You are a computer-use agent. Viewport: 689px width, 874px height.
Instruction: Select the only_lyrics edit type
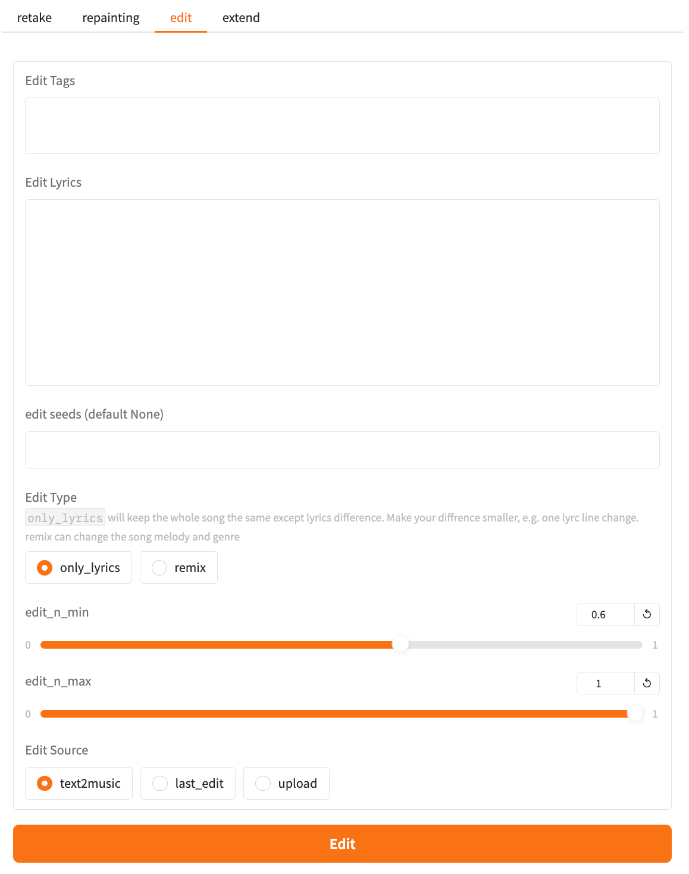[45, 568]
